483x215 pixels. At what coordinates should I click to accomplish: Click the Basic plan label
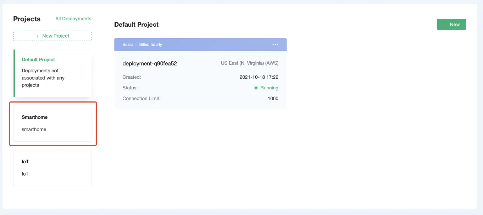tap(127, 44)
